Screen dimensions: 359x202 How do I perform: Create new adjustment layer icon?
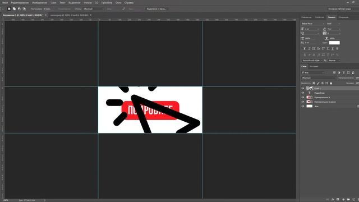tap(343, 200)
